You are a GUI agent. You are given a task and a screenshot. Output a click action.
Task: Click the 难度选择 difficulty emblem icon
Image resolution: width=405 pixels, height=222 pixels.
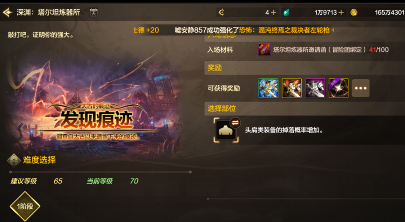pyautogui.click(x=13, y=160)
